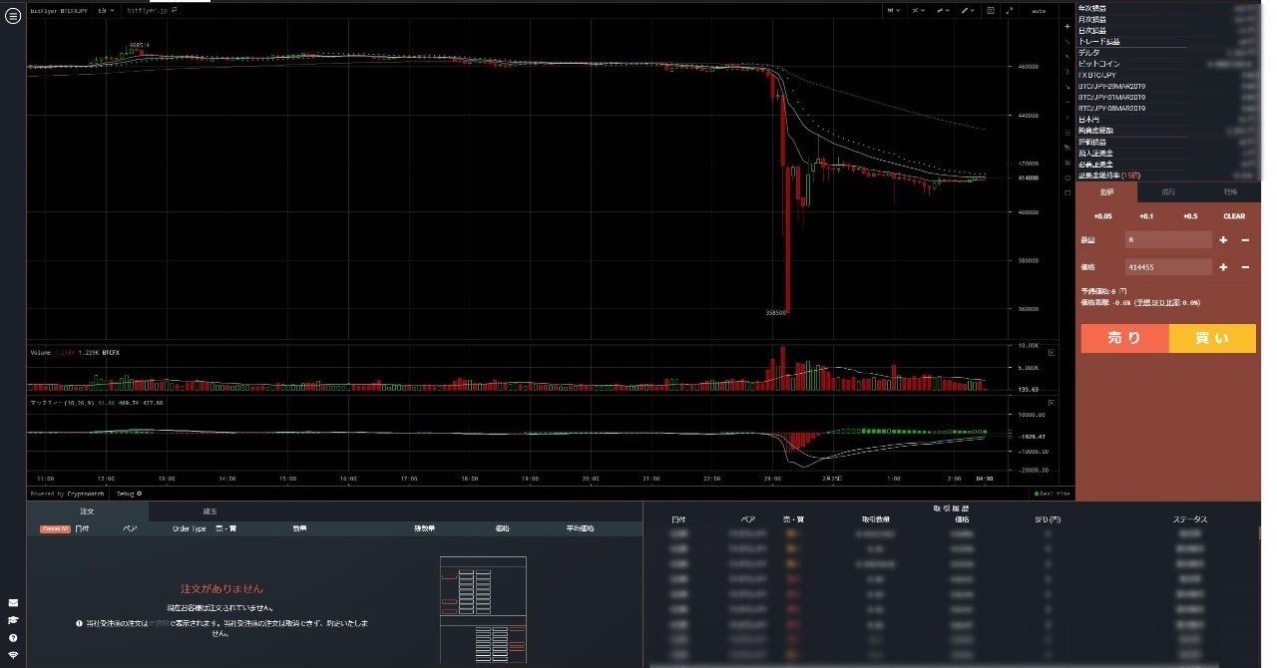Viewport: 1277px width, 668px height.
Task: Click the bitflyer.jp search field
Action: [153, 10]
